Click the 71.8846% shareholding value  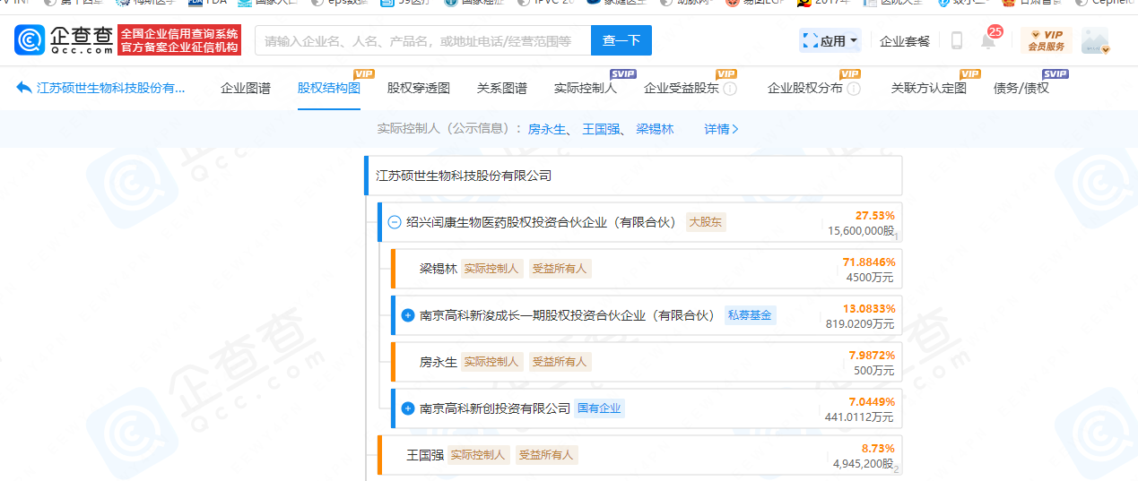[x=868, y=262]
